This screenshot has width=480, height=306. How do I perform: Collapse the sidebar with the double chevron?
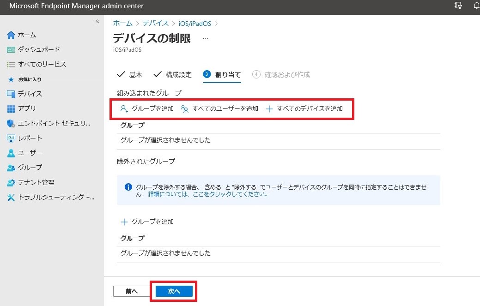97,21
